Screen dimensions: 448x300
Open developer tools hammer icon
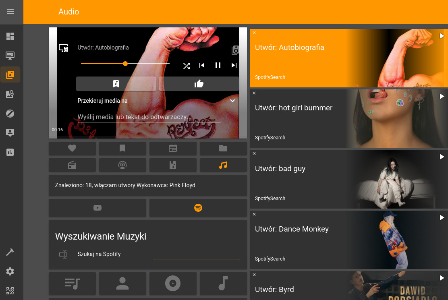coord(10,252)
